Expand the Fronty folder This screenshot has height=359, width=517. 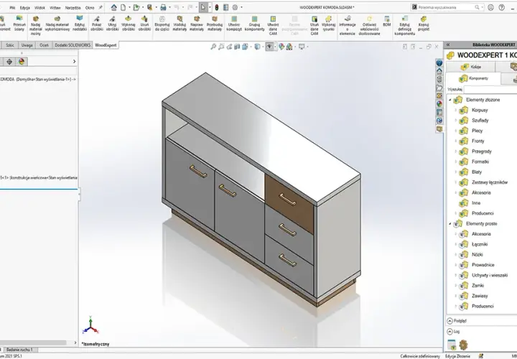point(456,141)
